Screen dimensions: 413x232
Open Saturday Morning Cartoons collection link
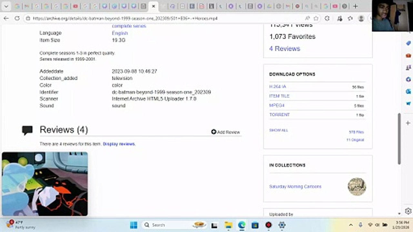pyautogui.click(x=295, y=187)
